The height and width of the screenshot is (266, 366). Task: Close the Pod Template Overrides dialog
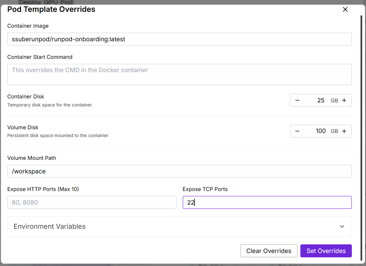click(x=345, y=10)
